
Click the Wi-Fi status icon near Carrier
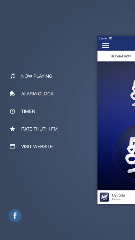(x=110, y=38)
